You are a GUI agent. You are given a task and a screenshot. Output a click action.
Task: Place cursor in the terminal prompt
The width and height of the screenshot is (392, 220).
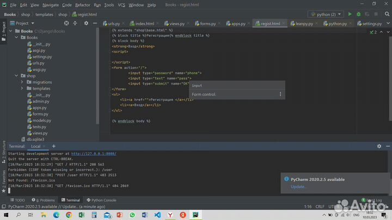(x=9, y=191)
